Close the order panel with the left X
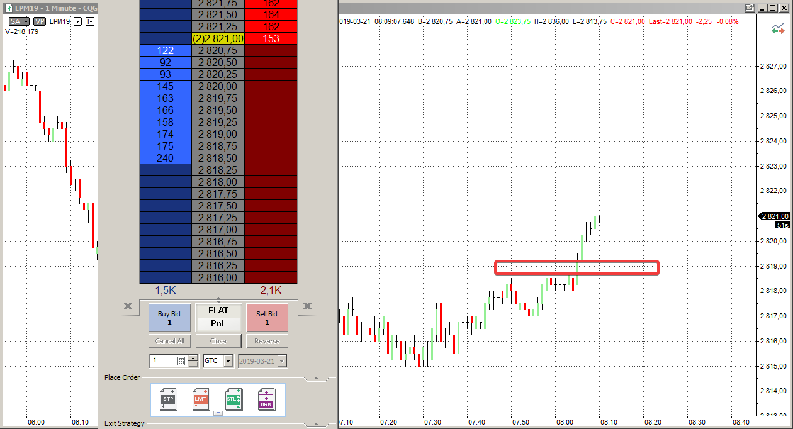Image resolution: width=793 pixels, height=429 pixels. click(128, 306)
